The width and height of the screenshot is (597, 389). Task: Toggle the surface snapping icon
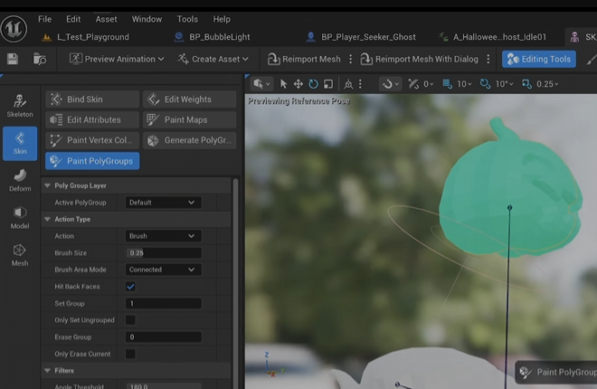(x=413, y=84)
